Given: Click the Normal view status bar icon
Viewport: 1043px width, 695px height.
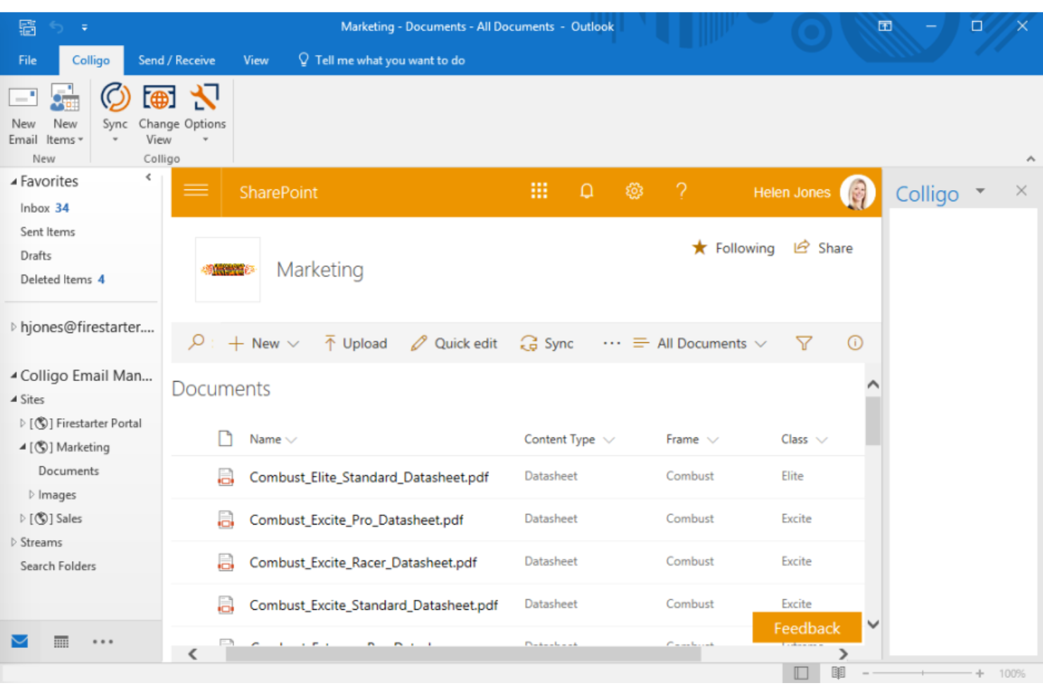Looking at the screenshot, I should [x=801, y=673].
